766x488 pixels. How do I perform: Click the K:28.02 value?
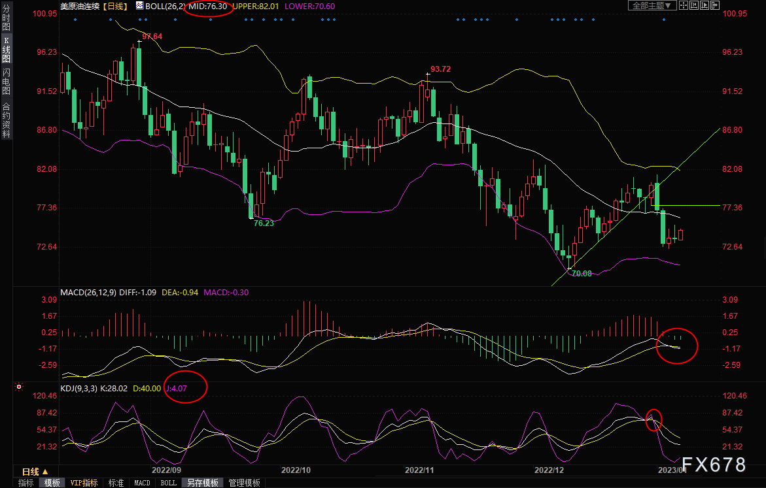tap(114, 389)
